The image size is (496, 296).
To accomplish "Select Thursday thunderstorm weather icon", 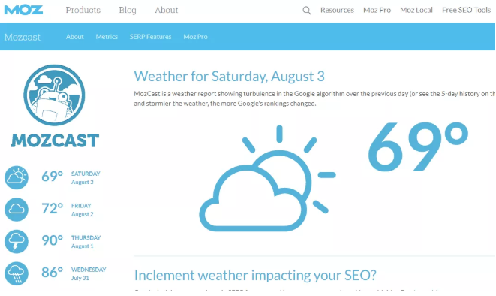I will (17, 242).
